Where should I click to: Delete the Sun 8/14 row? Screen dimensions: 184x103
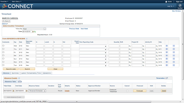[x=174, y=59]
